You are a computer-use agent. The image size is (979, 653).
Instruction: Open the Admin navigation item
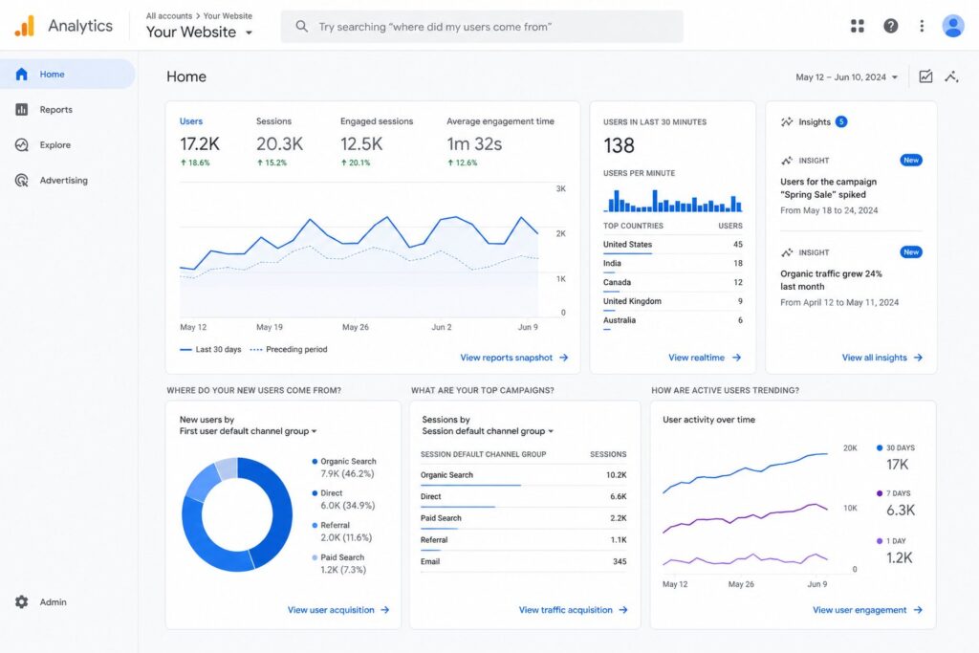pos(68,601)
